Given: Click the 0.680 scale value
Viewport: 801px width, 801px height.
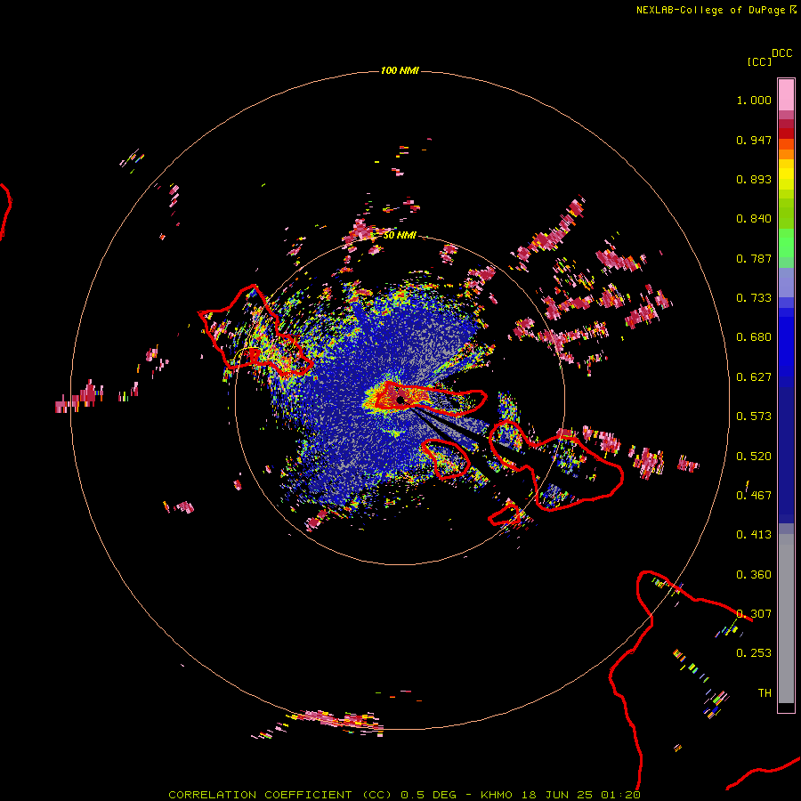Looking at the screenshot, I should (x=754, y=337).
